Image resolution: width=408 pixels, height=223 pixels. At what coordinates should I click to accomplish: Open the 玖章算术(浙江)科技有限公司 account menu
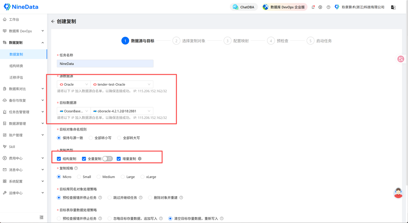pyautogui.click(x=360, y=7)
